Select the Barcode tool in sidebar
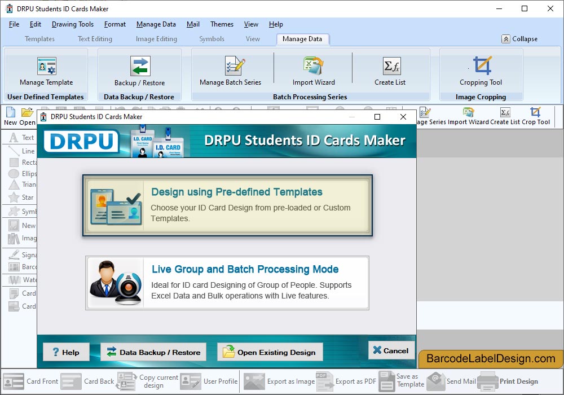Screen dimensions: 564x395 [x=23, y=267]
